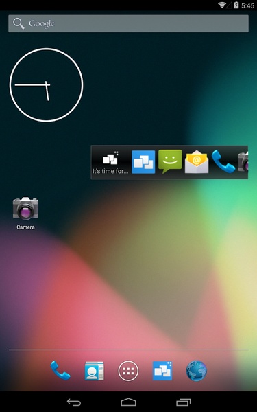Viewport: 257px width, 412px height.
Task: Open Messaging from the widget strip
Action: (x=170, y=161)
